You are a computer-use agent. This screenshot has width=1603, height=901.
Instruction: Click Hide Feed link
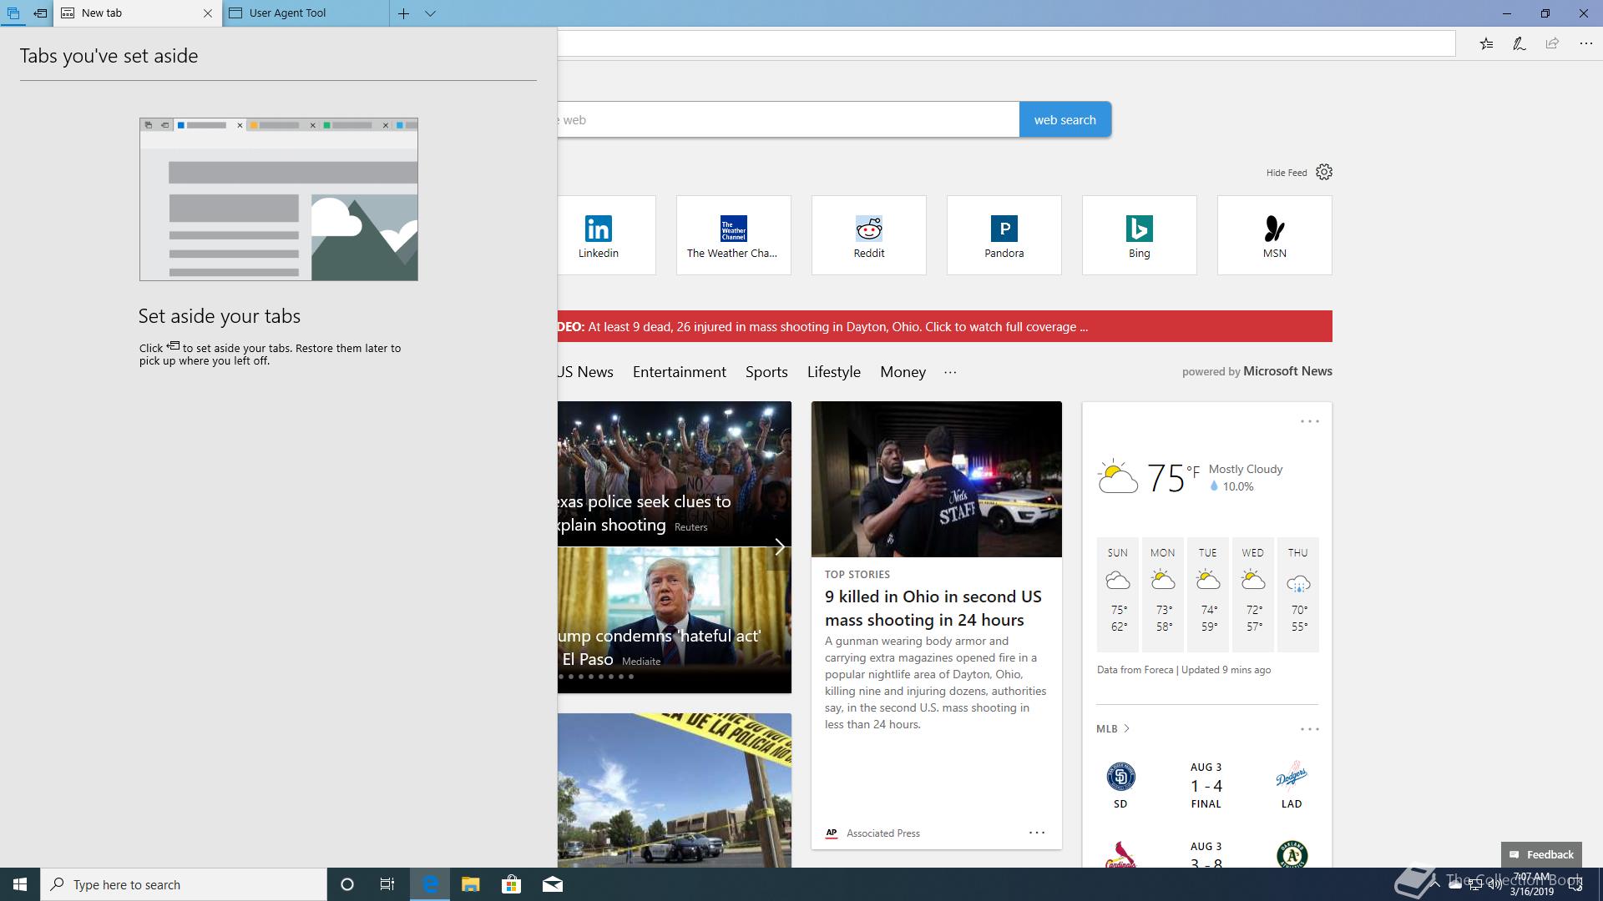pos(1287,173)
